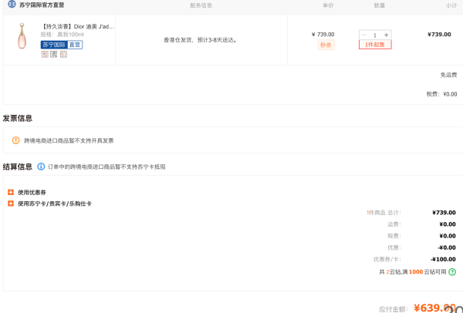This screenshot has height=313, width=463.
Task: Click the Suning International globe icon
Action: (12, 4)
